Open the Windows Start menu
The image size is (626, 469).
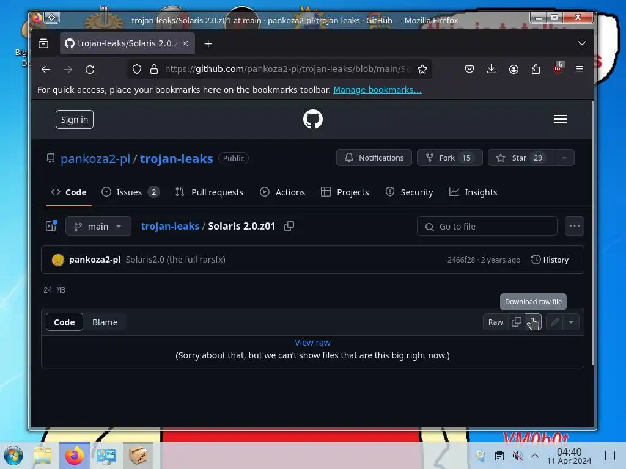(13, 456)
